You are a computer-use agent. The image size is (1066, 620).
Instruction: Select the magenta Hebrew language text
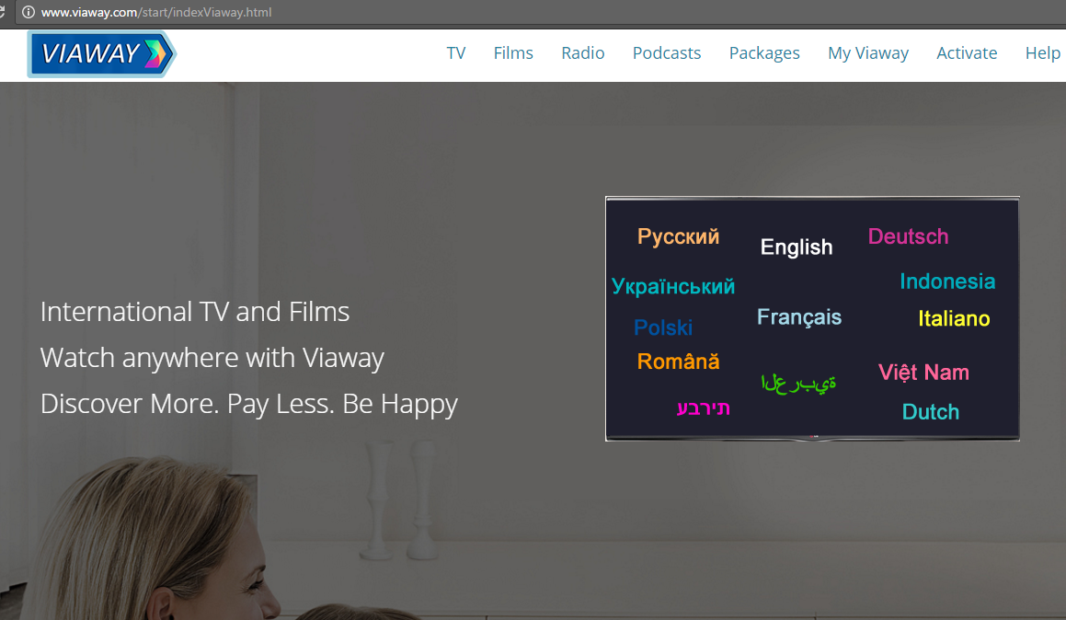pyautogui.click(x=703, y=408)
